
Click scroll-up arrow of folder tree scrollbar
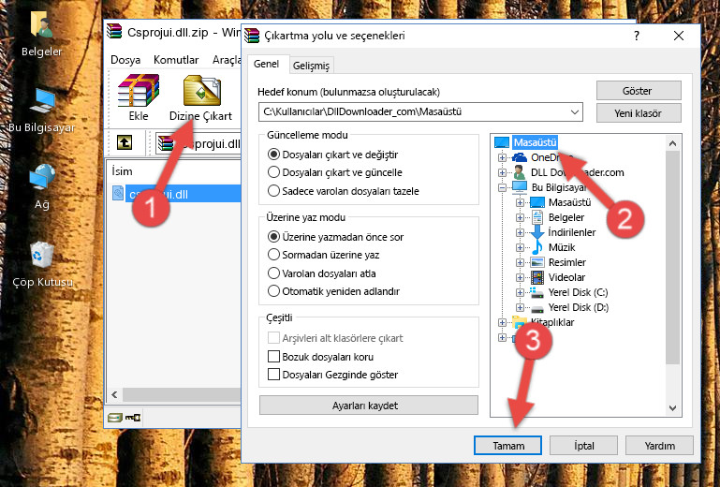(672, 143)
